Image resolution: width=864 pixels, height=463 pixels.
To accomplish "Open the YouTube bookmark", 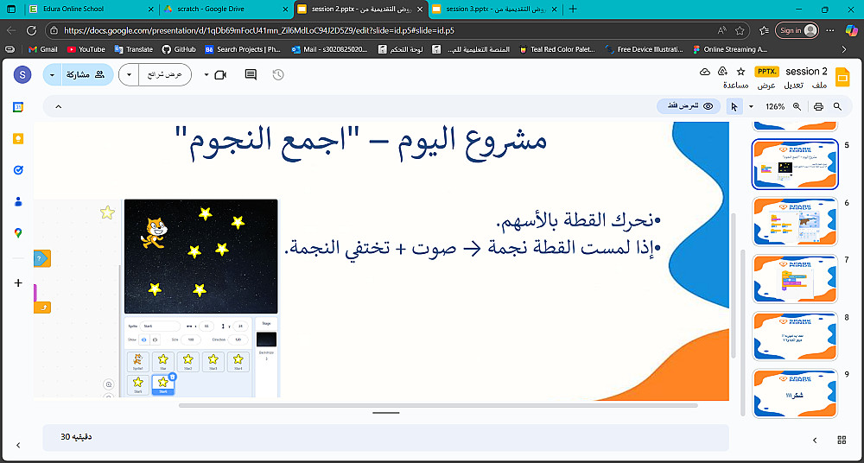I will point(86,49).
